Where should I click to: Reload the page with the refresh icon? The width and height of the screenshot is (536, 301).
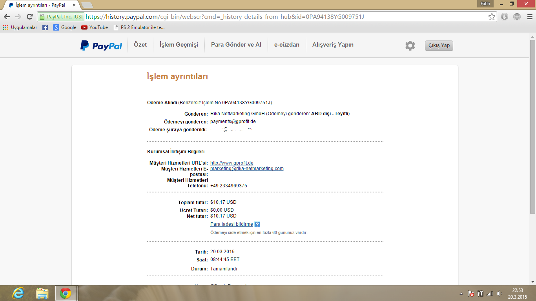coord(29,16)
